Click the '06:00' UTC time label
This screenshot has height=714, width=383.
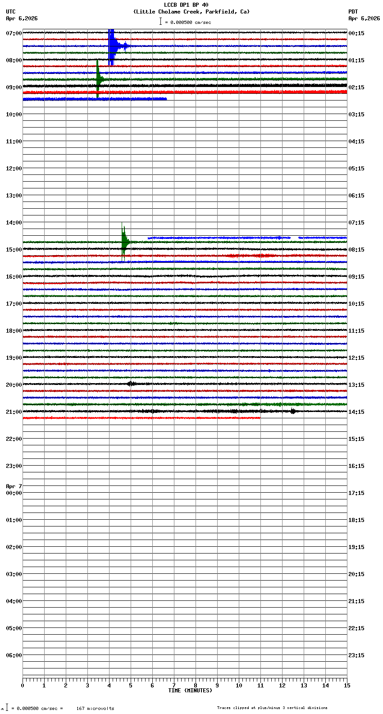point(14,655)
